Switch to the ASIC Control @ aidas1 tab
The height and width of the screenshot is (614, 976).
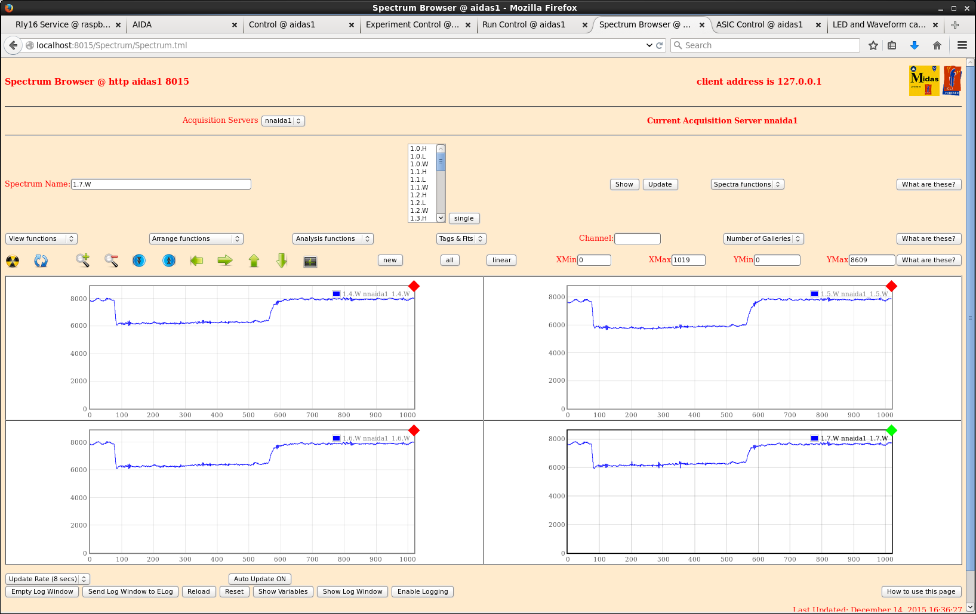point(768,25)
